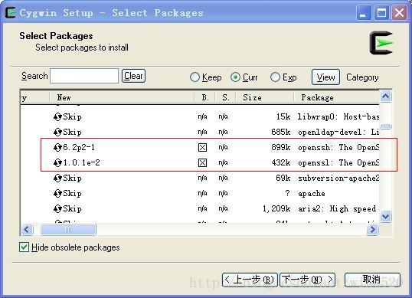
Task: Click Skip on libwrap0 row
Action: 72,116
